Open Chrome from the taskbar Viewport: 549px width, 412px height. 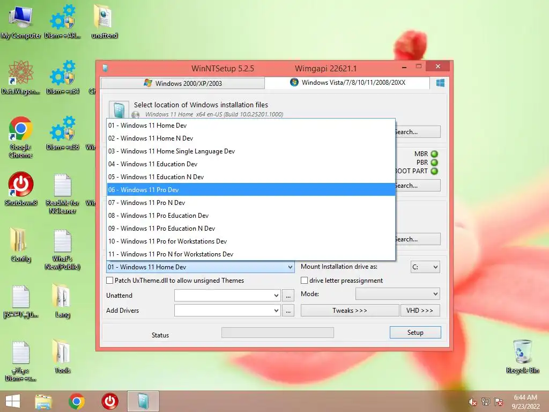[x=76, y=401]
